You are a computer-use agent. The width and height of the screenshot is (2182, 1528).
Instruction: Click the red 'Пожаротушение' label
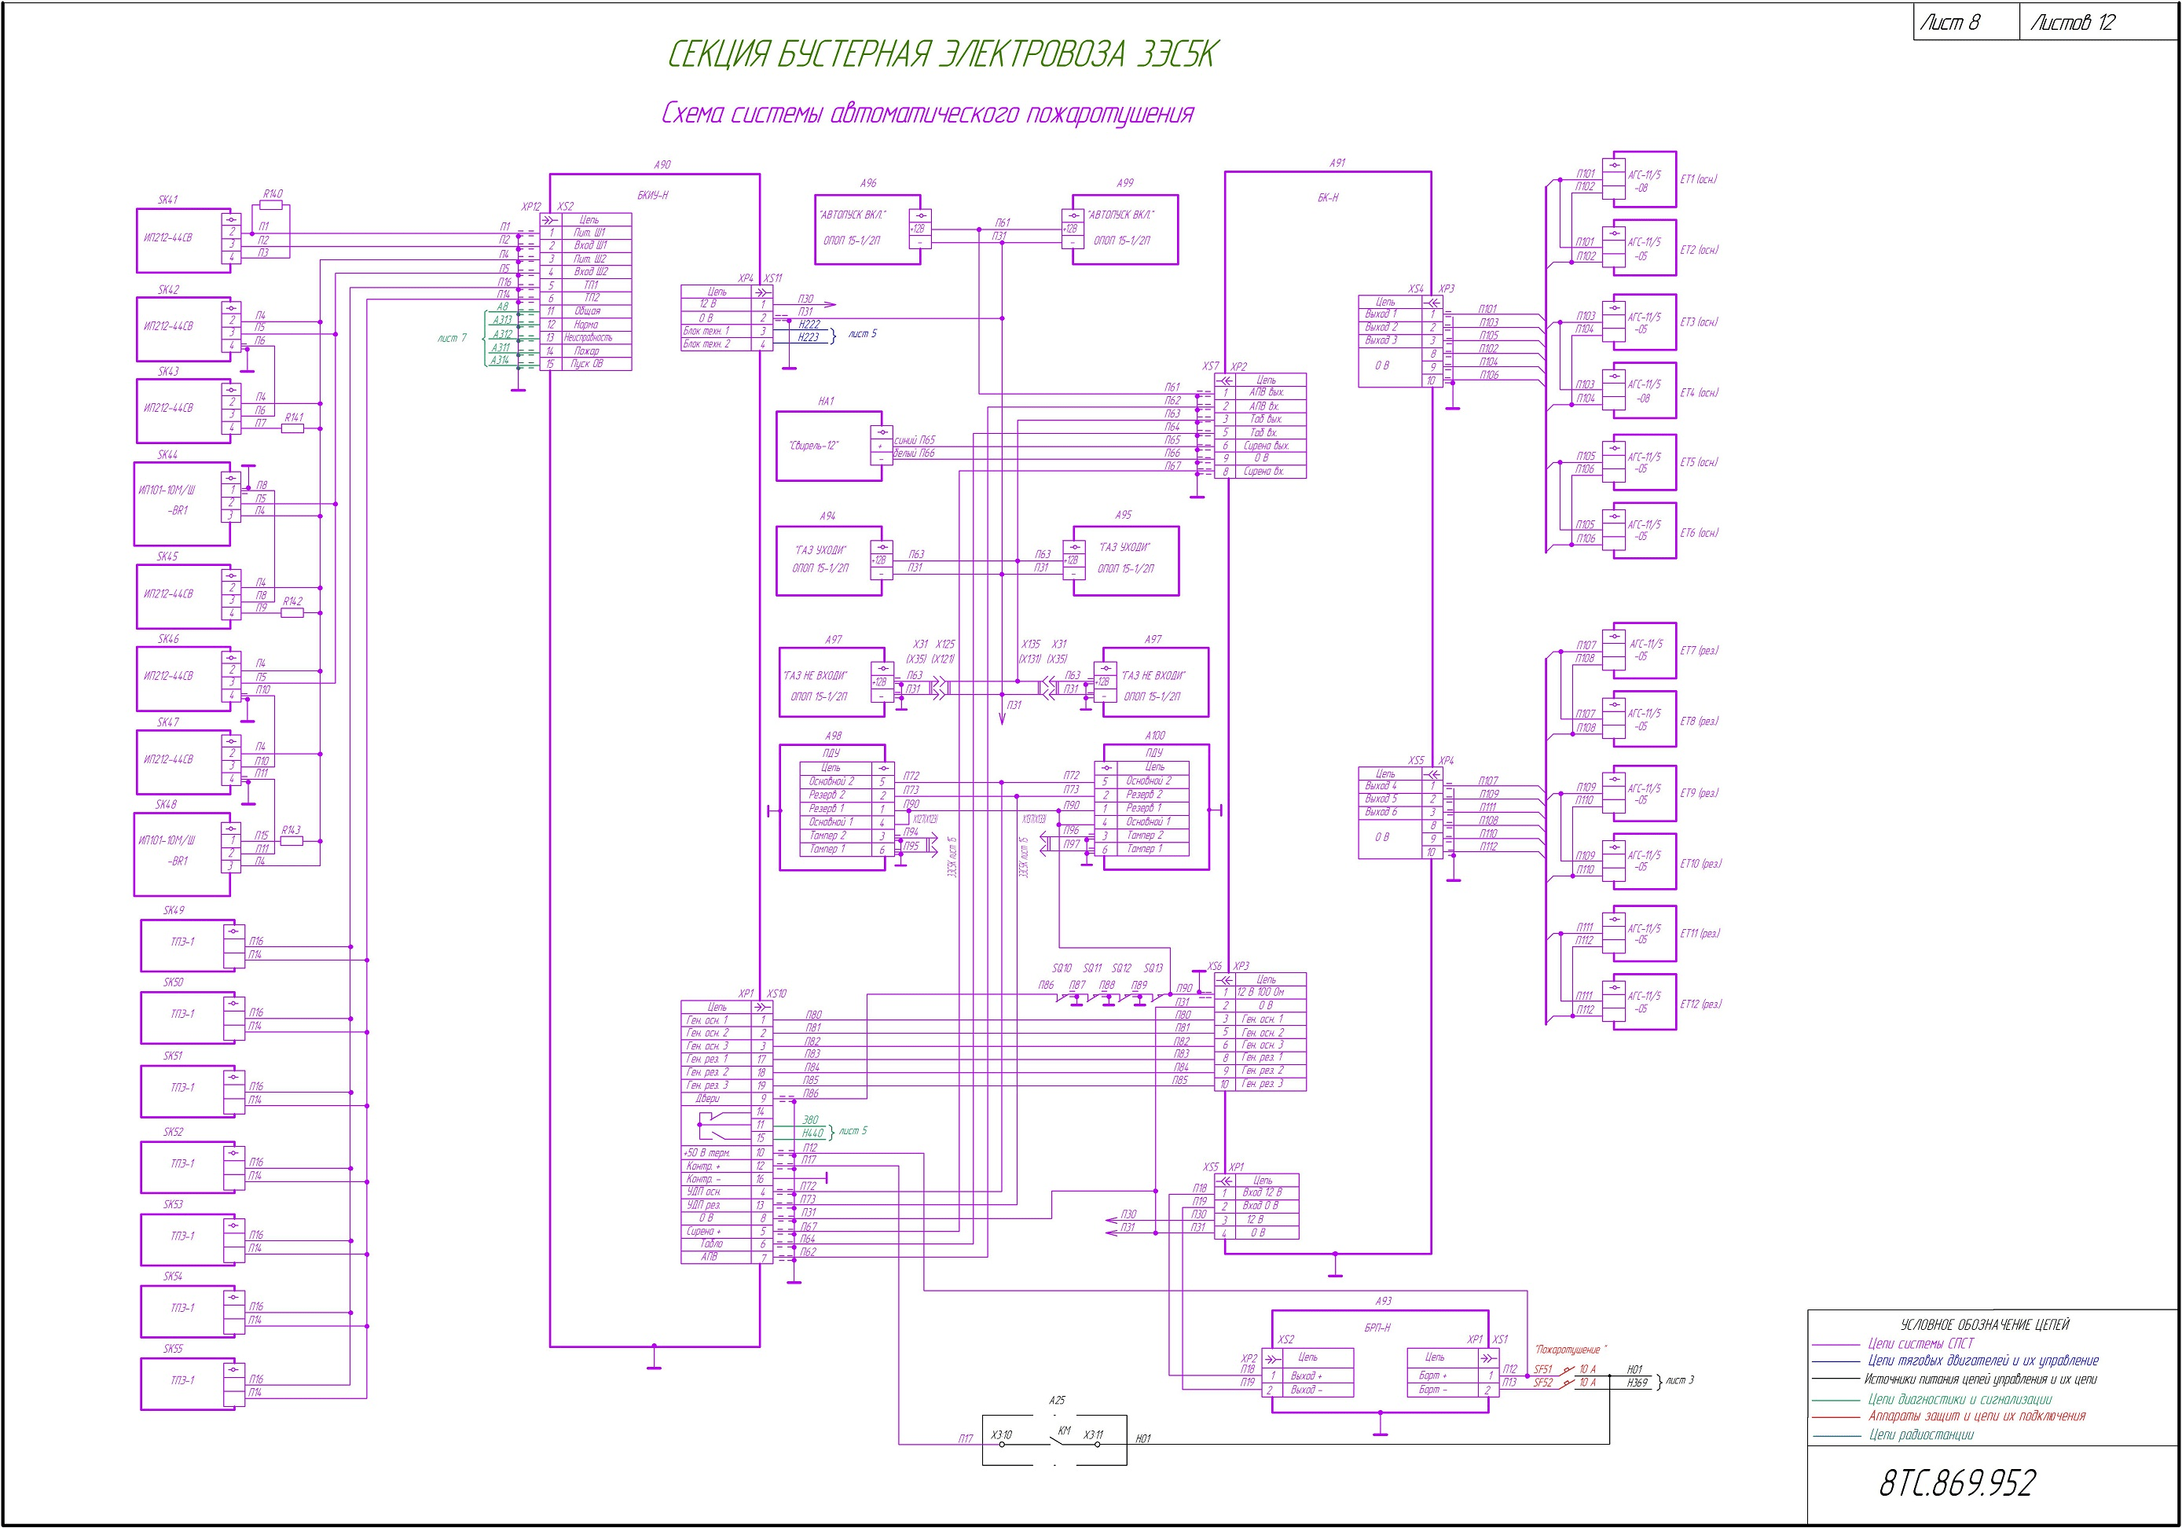point(1571,1350)
